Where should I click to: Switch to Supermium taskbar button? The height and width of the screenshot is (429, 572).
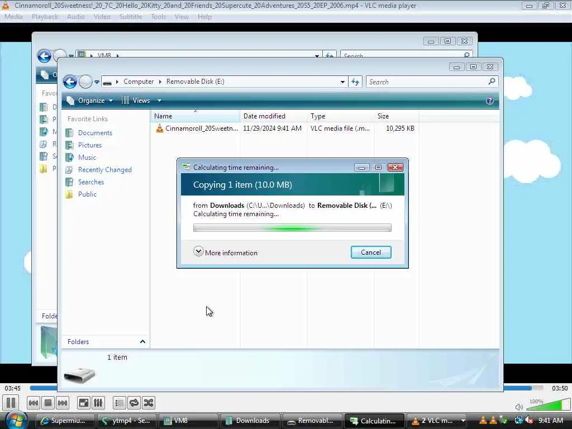click(x=65, y=421)
